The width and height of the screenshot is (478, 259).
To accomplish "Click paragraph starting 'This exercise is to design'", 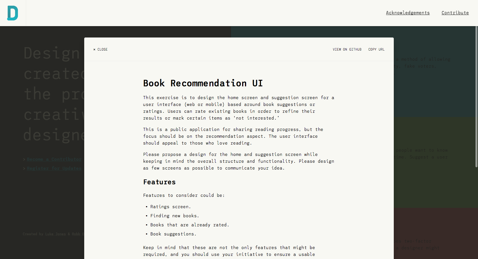I will (239, 108).
